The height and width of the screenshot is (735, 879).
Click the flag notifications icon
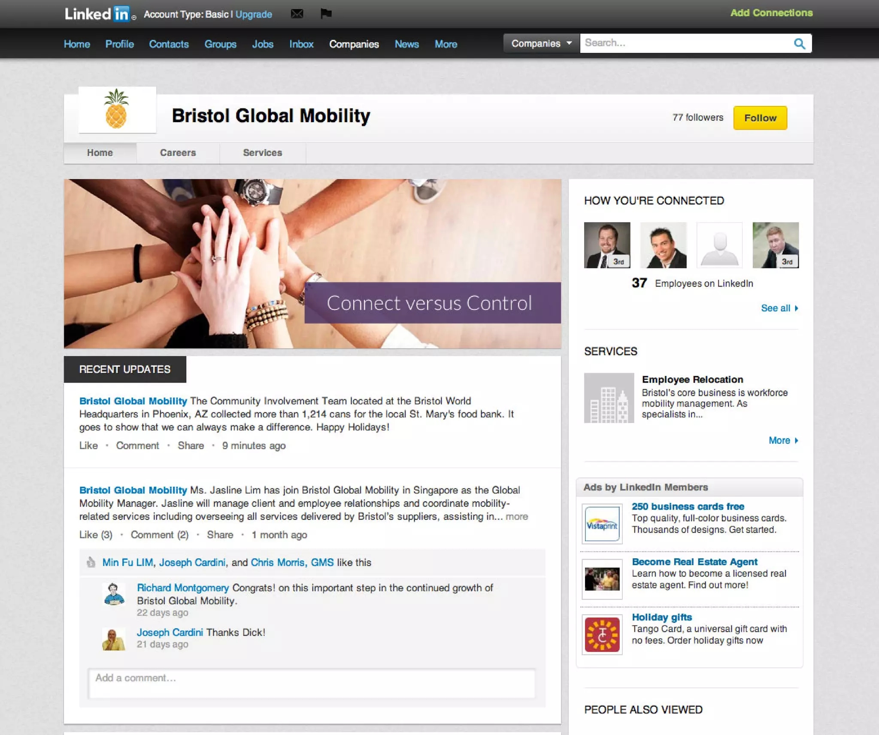326,14
